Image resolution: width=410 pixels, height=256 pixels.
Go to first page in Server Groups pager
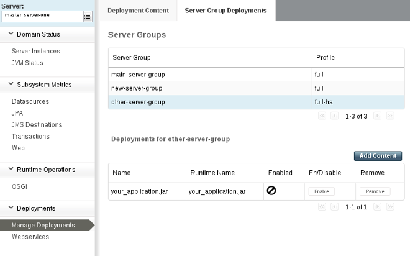click(x=322, y=116)
